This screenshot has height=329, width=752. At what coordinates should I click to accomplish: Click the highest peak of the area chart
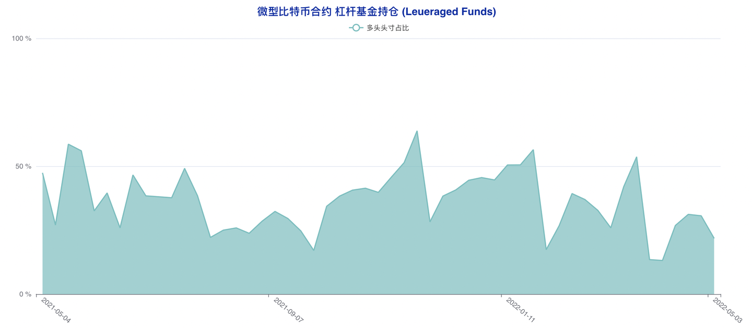point(416,131)
